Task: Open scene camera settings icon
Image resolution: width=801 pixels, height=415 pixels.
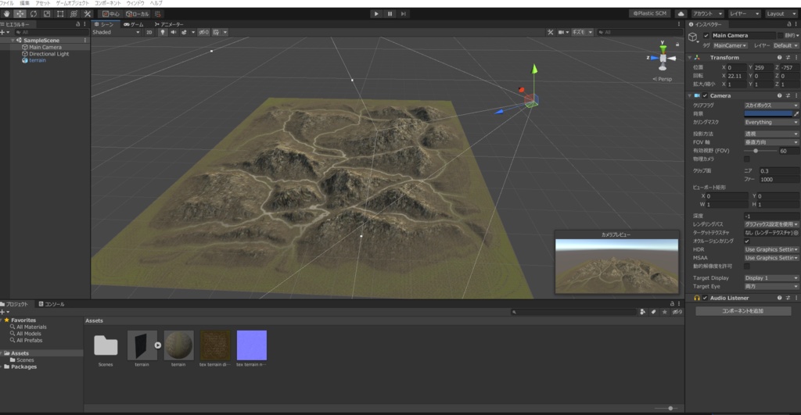Action: (x=561, y=32)
